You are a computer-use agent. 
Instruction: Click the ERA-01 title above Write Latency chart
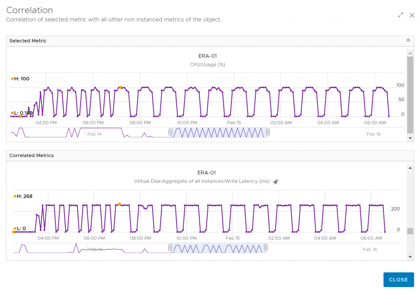pyautogui.click(x=207, y=173)
